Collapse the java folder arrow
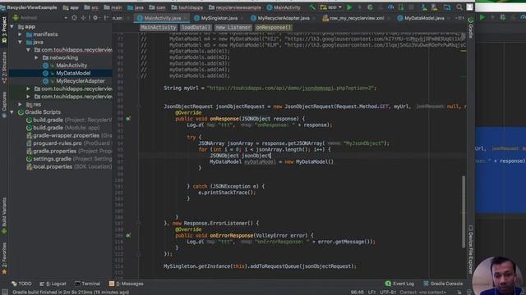Viewport: 526px width, 295px height. (20, 42)
